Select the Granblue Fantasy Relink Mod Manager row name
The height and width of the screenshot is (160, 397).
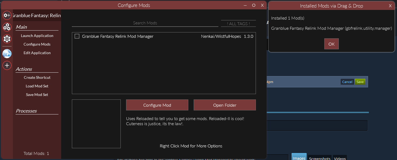point(118,36)
